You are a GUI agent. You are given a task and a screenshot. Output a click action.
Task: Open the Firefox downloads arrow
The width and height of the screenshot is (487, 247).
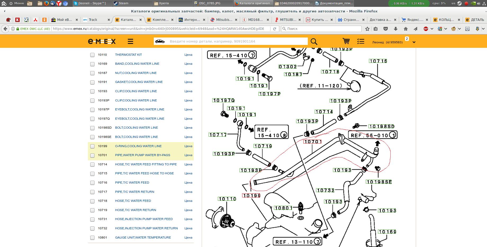[x=395, y=29]
